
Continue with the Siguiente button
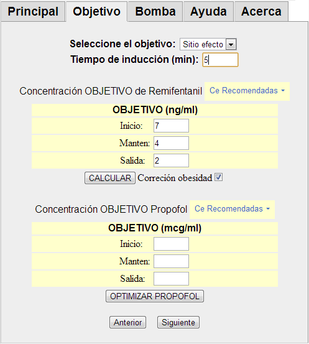click(178, 322)
